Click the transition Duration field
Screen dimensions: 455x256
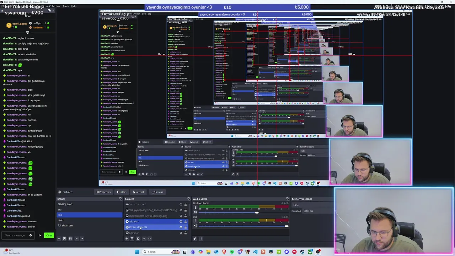click(x=318, y=211)
